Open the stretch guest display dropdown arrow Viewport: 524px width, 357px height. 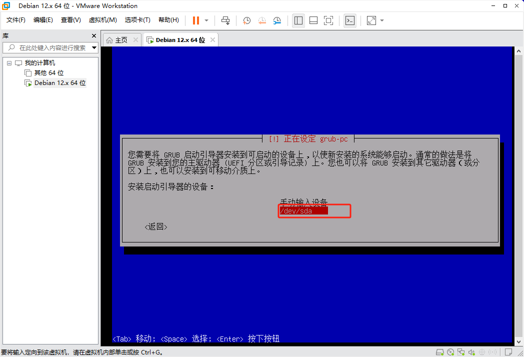[x=382, y=20]
